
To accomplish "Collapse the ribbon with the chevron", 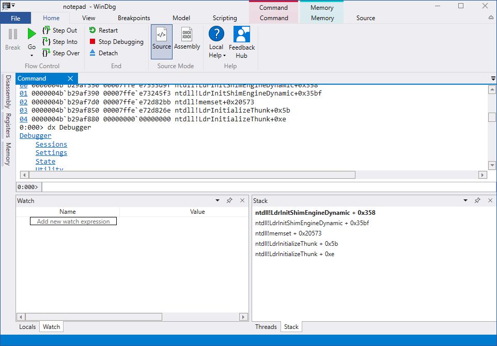I will pos(490,17).
